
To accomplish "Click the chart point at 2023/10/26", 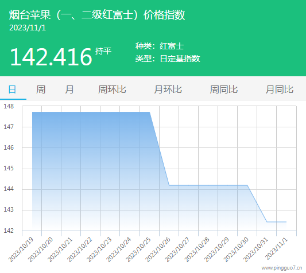I will click(169, 185).
